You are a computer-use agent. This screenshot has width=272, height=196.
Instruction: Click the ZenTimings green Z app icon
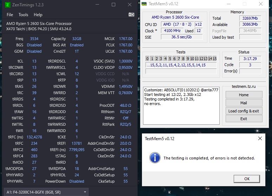(x=7, y=5)
